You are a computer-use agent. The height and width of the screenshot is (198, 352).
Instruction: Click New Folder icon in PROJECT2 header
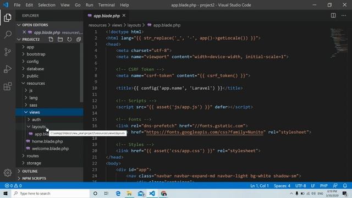(x=60, y=39)
